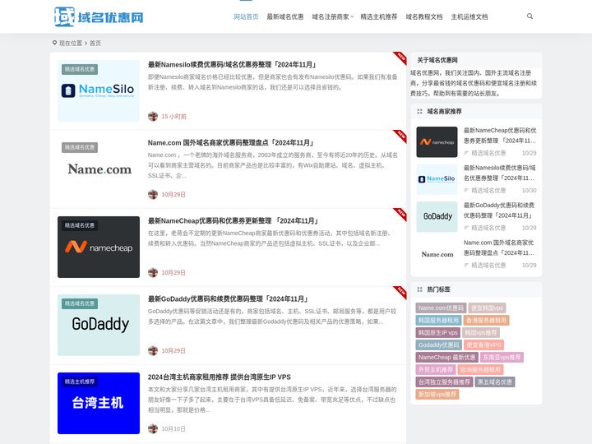
Task: Select the 韩国vps推荐 tag
Action: coord(481,333)
